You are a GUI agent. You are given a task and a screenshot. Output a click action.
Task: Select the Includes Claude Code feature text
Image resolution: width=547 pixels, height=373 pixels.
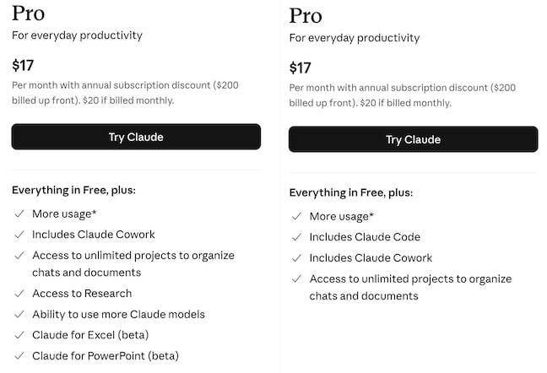tap(365, 238)
